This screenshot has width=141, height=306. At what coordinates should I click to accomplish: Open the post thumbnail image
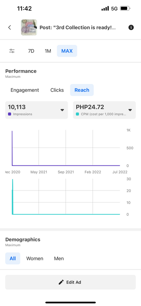point(29,28)
